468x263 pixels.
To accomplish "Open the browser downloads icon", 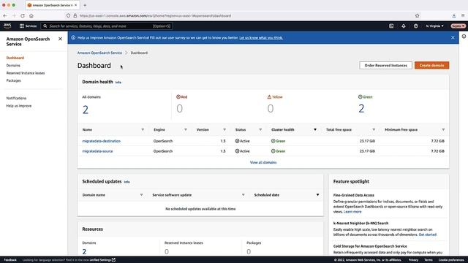I will click(x=453, y=15).
